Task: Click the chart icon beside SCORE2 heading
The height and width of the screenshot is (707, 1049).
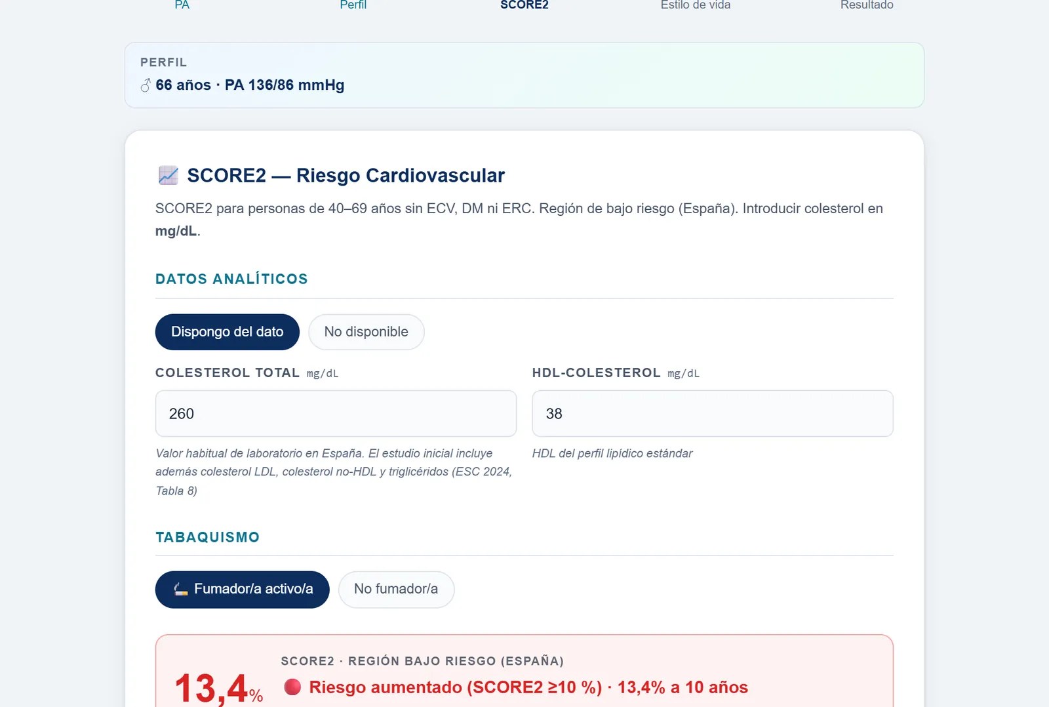Action: click(x=168, y=175)
